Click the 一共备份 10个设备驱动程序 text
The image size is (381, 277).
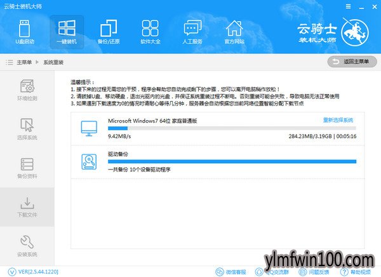[139, 170]
